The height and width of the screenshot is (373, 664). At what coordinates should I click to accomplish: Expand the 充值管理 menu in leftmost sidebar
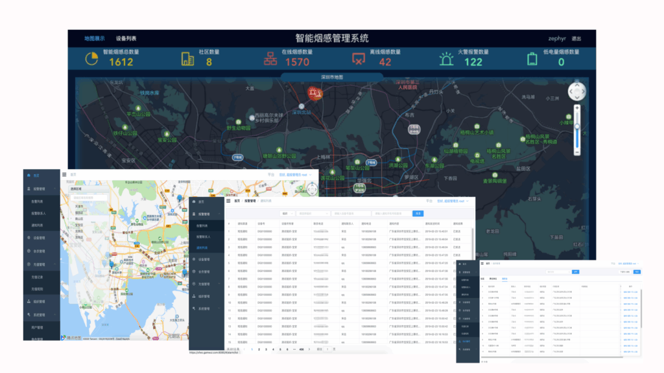point(41,265)
